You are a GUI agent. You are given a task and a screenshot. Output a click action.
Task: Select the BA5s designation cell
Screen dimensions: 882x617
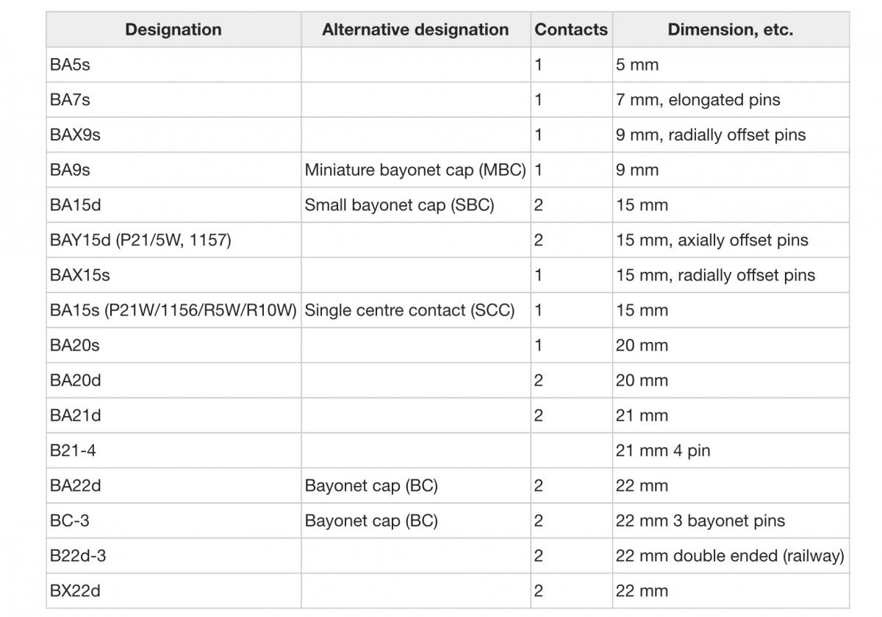click(173, 65)
